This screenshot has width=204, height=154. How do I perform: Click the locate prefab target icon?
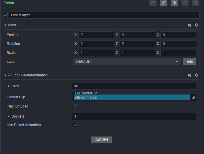coord(174,3)
